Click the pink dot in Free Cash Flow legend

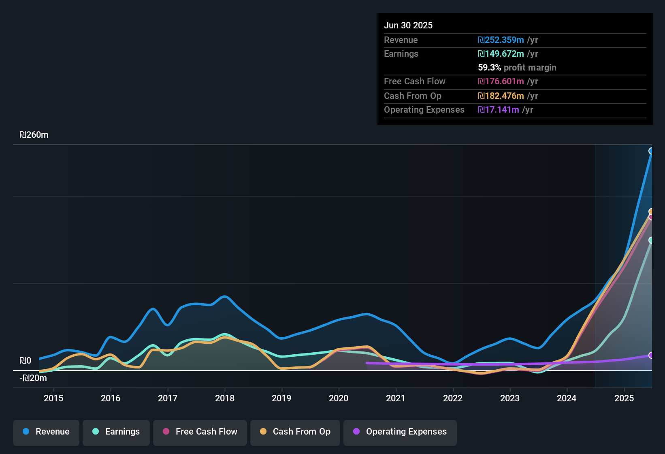coord(166,431)
